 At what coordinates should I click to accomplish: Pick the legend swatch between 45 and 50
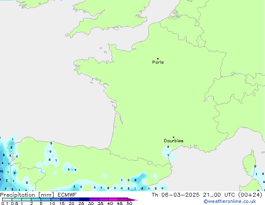coord(123,200)
